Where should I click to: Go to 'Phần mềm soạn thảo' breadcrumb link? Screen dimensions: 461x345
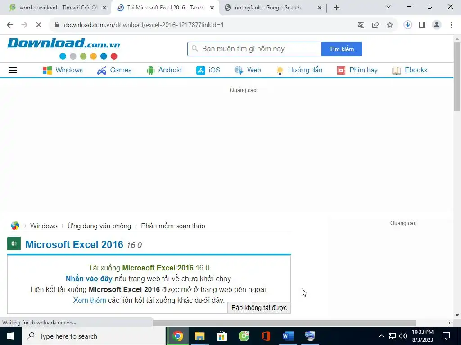[173, 226]
